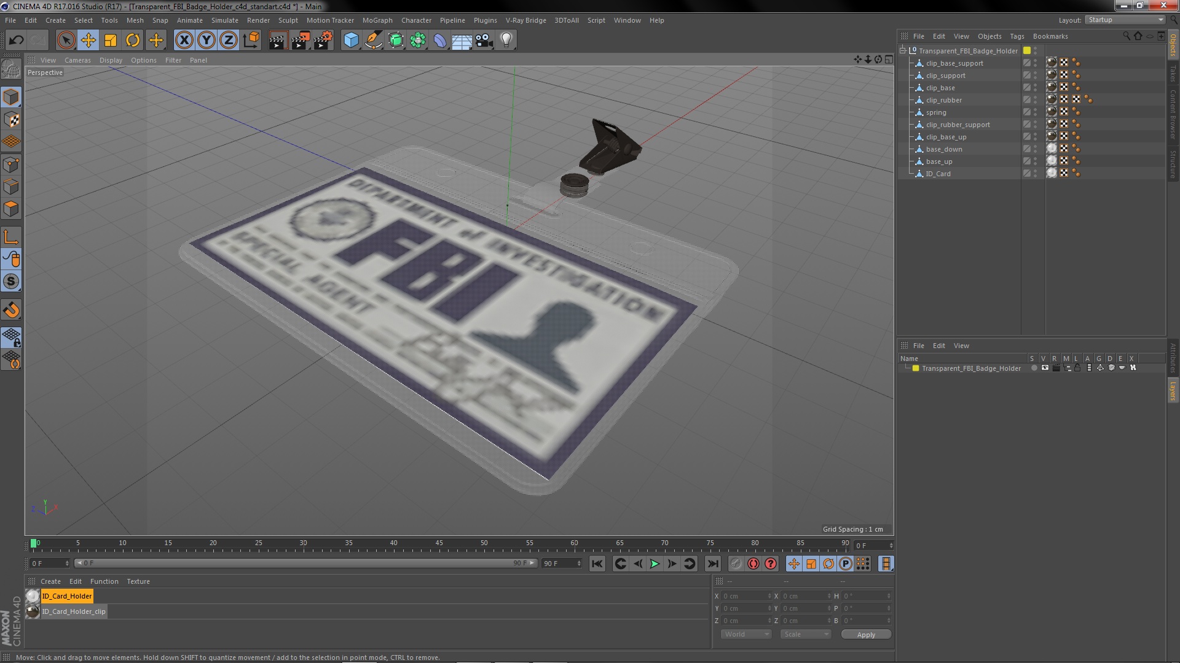
Task: Enable the Axis mode tool
Action: [11, 237]
